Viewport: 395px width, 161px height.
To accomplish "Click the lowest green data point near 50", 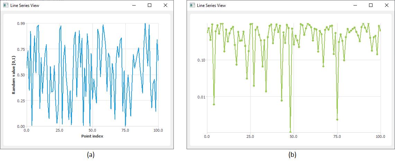I will pos(290,132).
